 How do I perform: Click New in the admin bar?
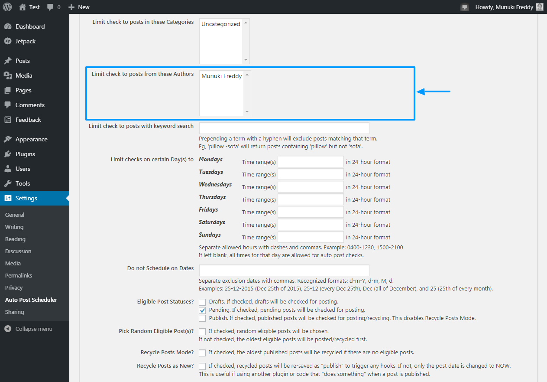(84, 7)
